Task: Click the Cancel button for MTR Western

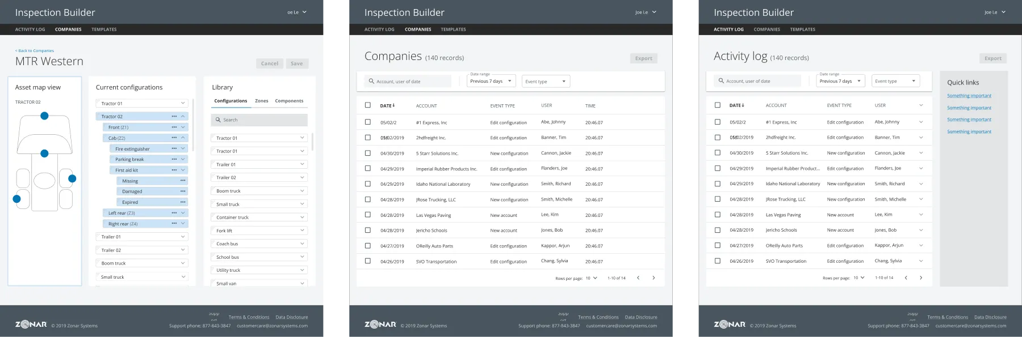Action: pos(270,63)
